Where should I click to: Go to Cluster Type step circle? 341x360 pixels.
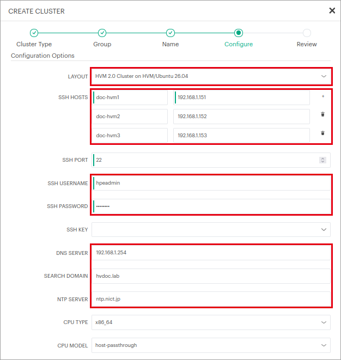[34, 33]
